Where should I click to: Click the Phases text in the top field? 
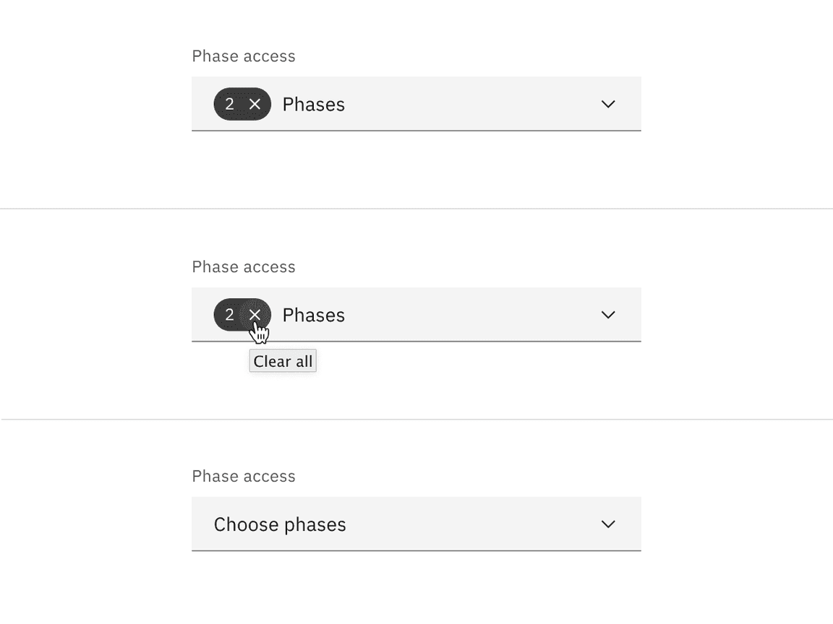point(313,103)
